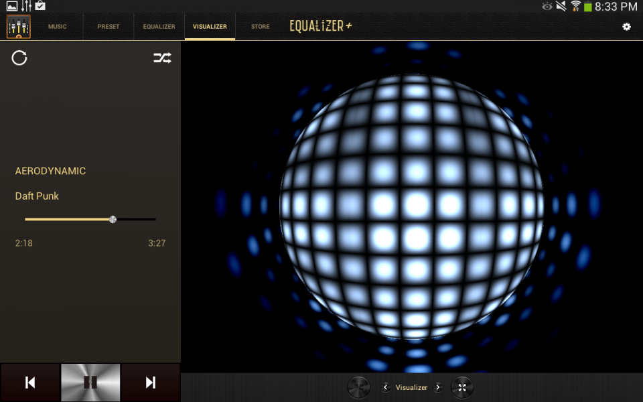Screen dimensions: 643x402
Task: Open the Preset tab
Action: pos(109,27)
